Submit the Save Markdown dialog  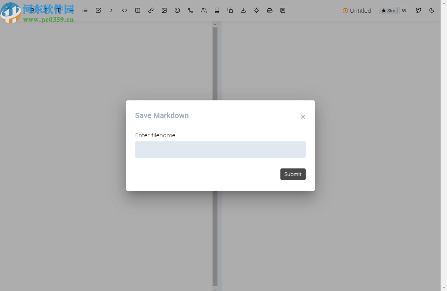click(293, 174)
